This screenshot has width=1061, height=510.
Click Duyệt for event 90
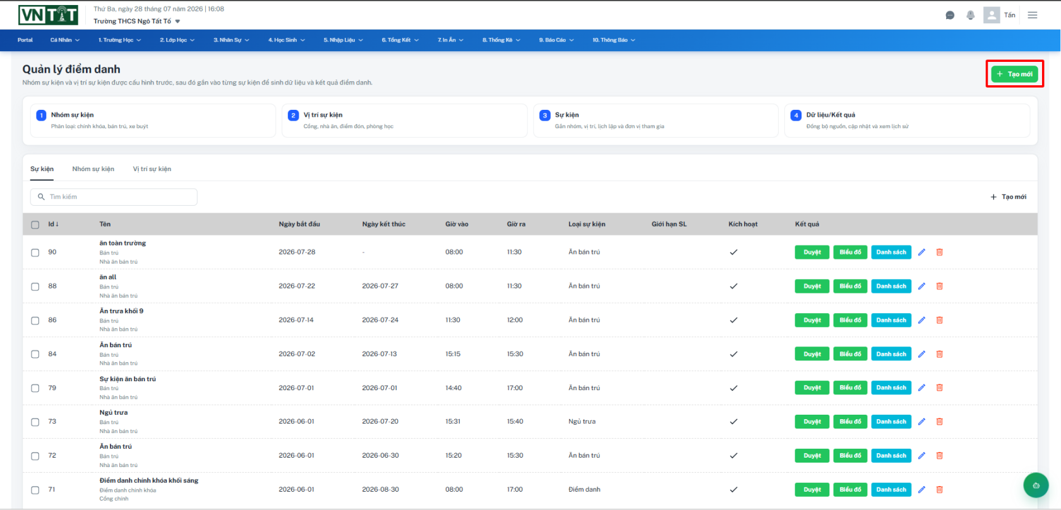tap(812, 252)
